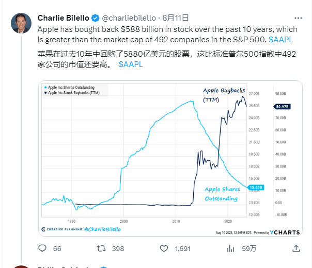Open Charlie Bilello's profile avatar
312x268 pixels.
click(21, 23)
